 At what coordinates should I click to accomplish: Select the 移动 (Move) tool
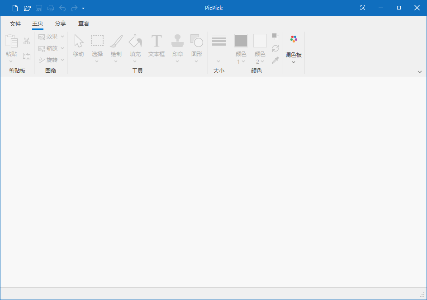coord(78,45)
